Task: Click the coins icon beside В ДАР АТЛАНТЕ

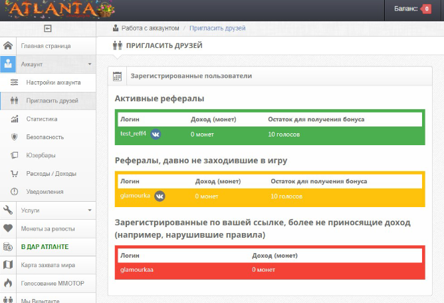Action: point(8,246)
